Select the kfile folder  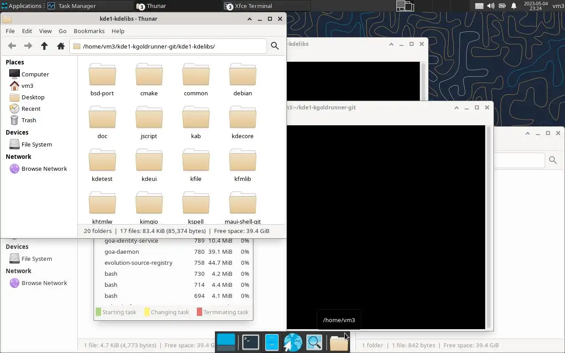196,165
